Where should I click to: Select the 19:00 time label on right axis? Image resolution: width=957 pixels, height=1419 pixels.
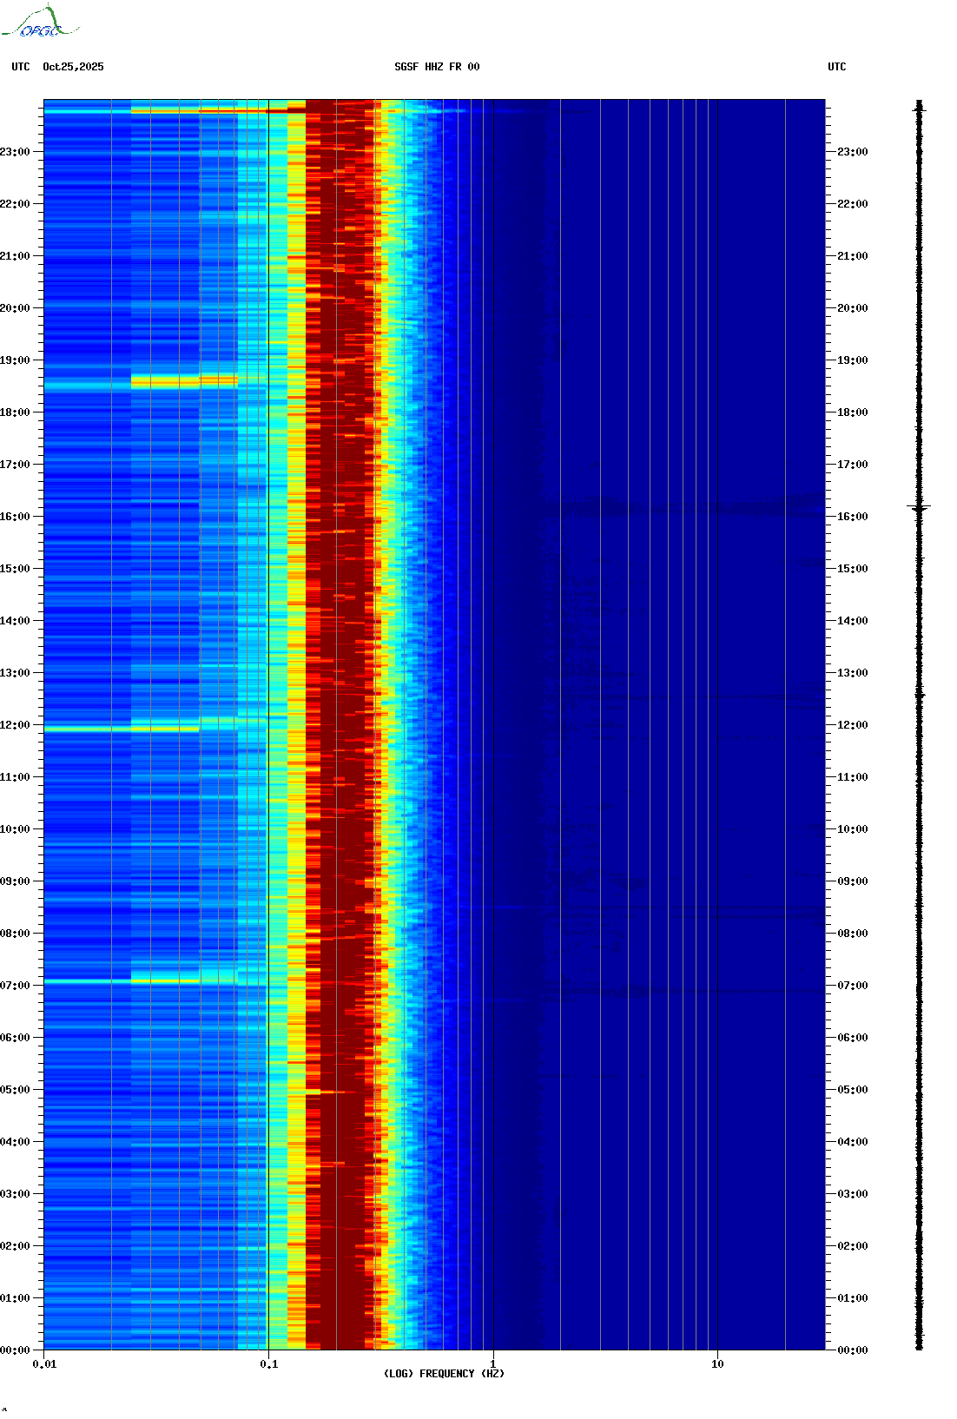pyautogui.click(x=852, y=360)
